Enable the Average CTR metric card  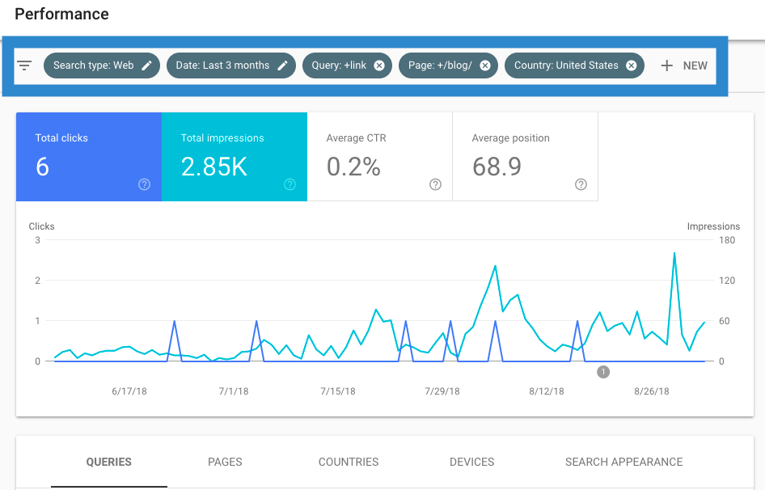point(379,156)
